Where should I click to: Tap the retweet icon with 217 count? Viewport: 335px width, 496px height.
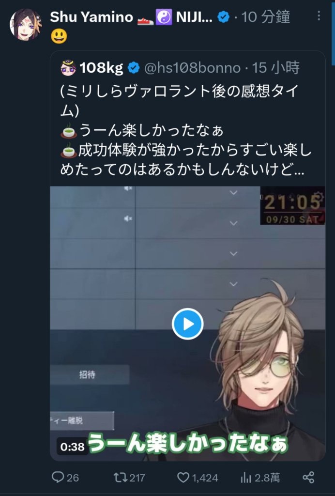120,477
